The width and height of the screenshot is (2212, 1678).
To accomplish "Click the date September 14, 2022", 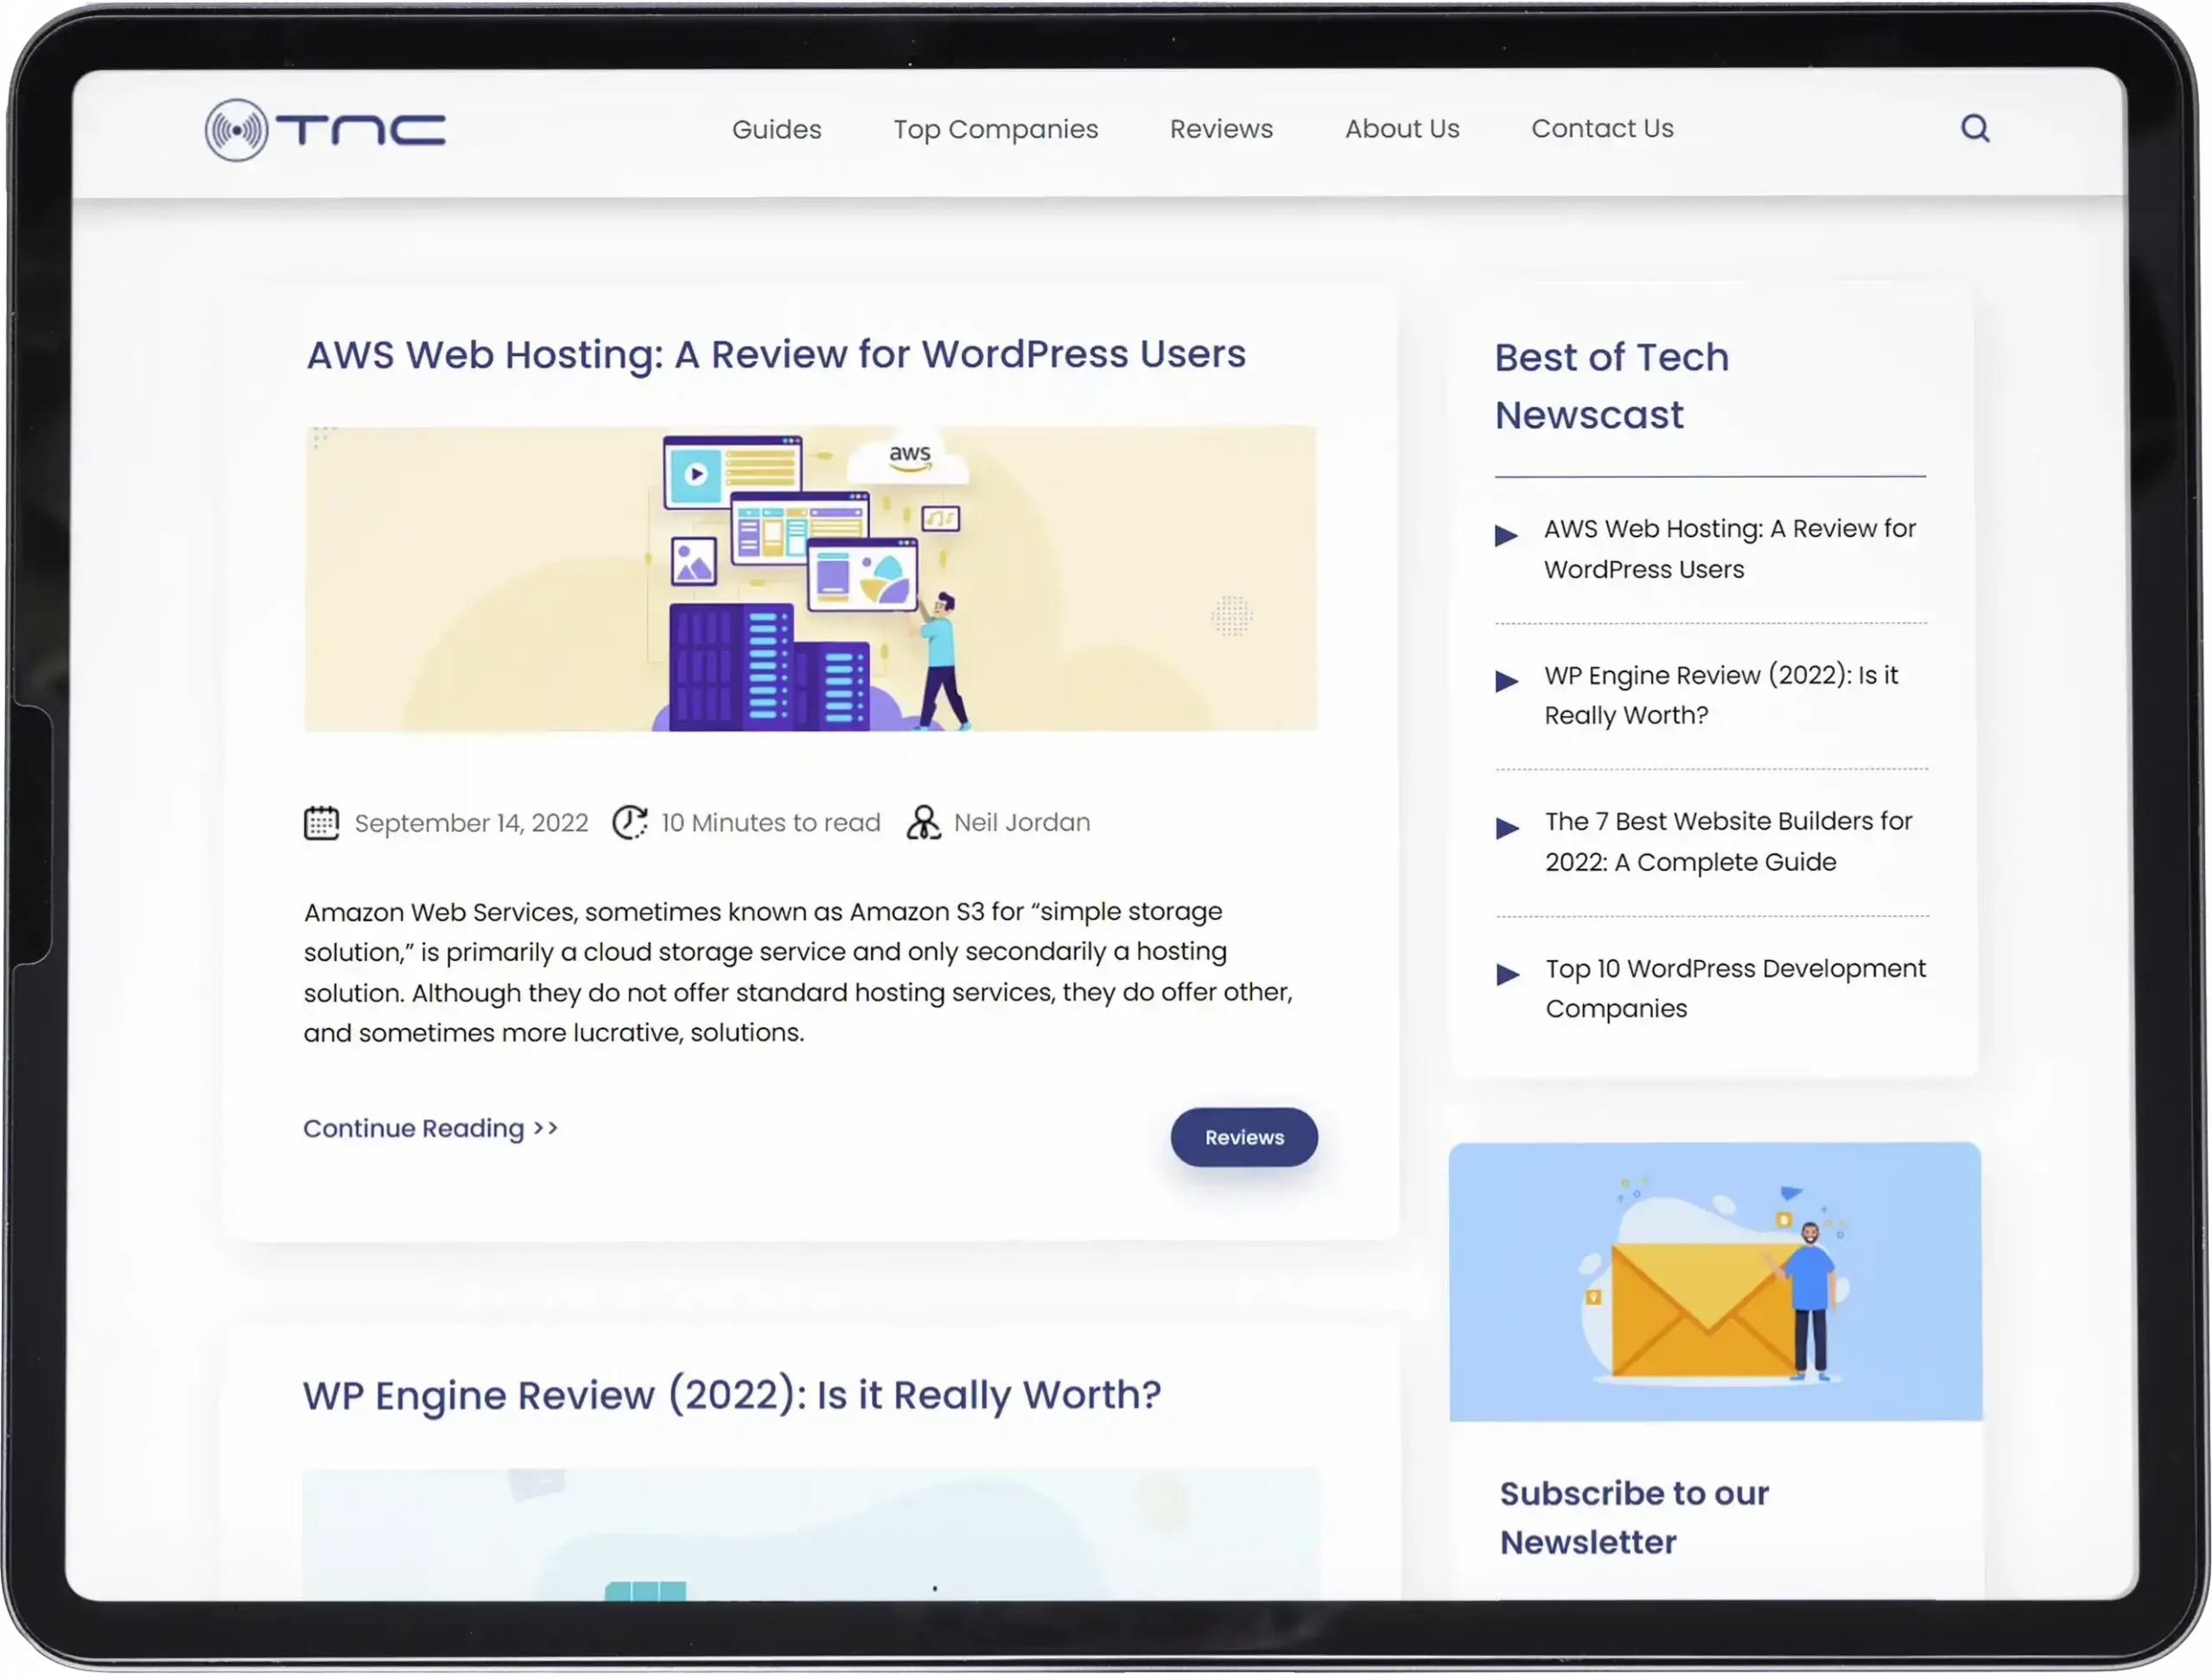I will (472, 824).
